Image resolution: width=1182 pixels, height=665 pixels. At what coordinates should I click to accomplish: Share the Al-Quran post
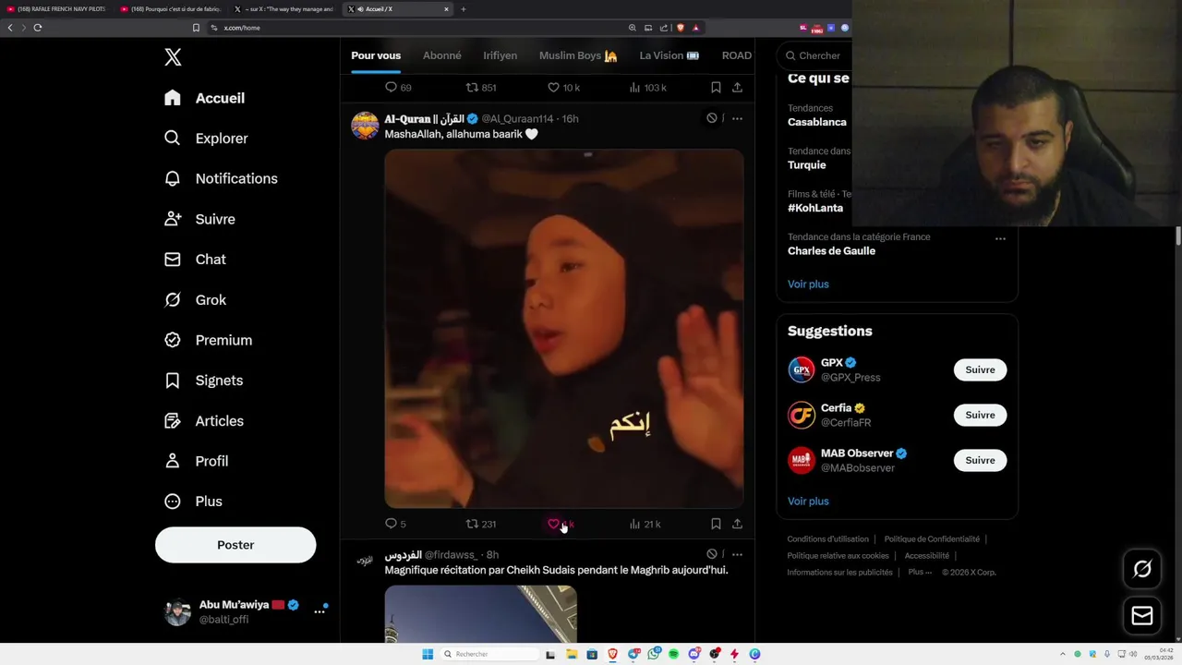737,524
